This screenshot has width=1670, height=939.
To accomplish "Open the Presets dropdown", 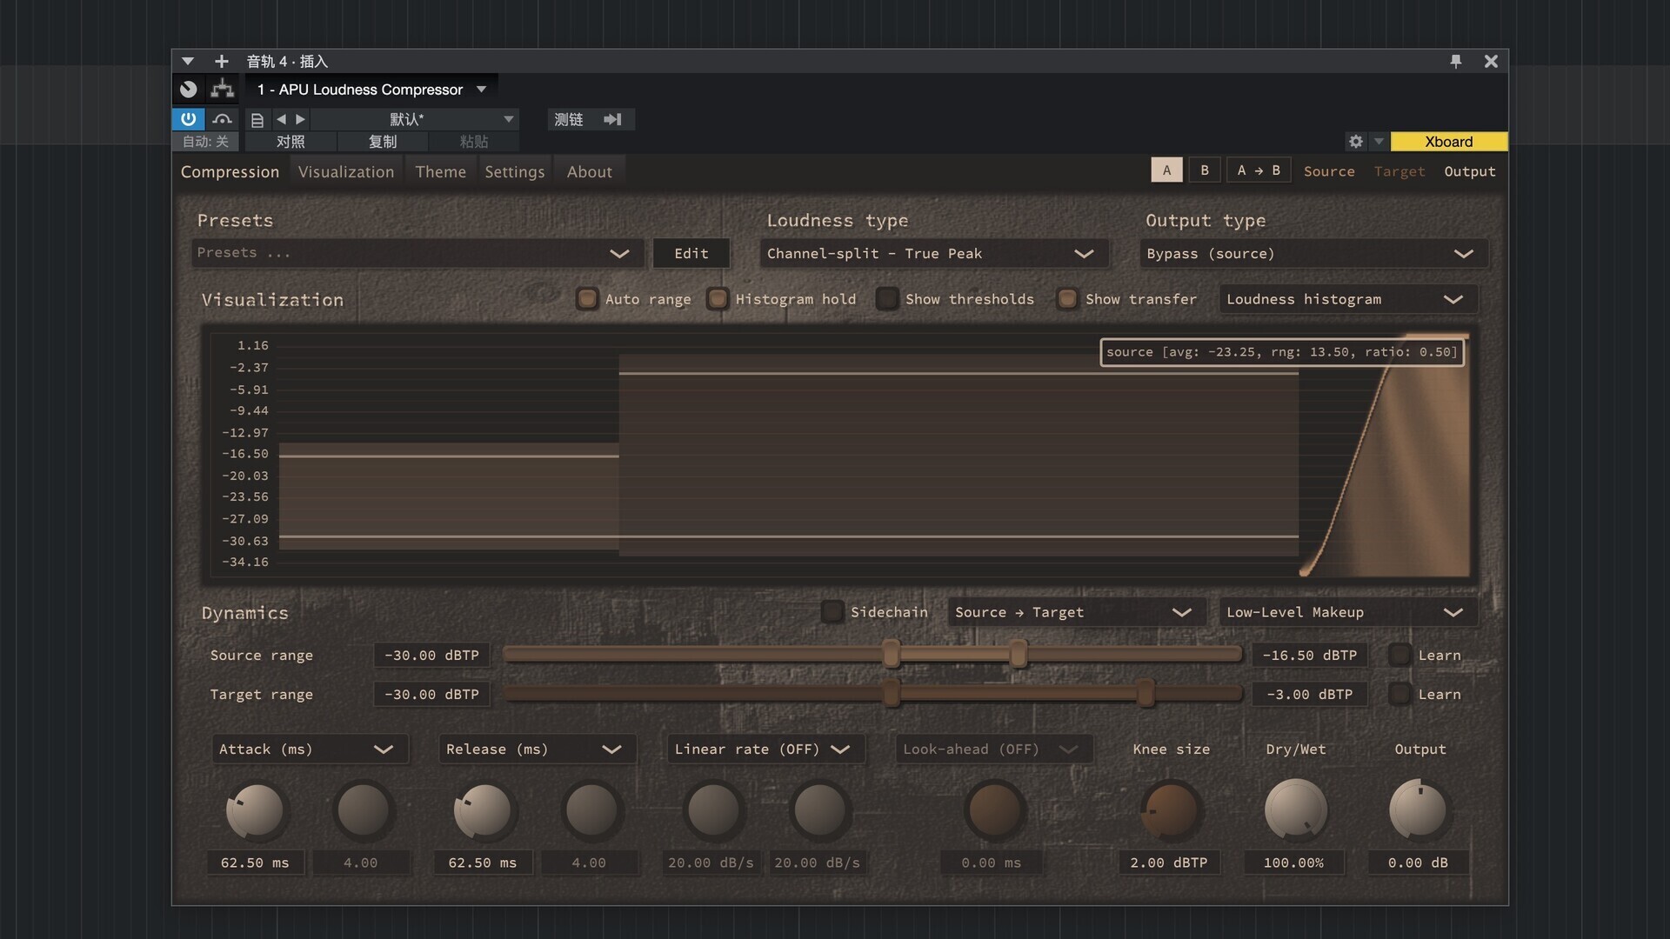I will tap(417, 253).
